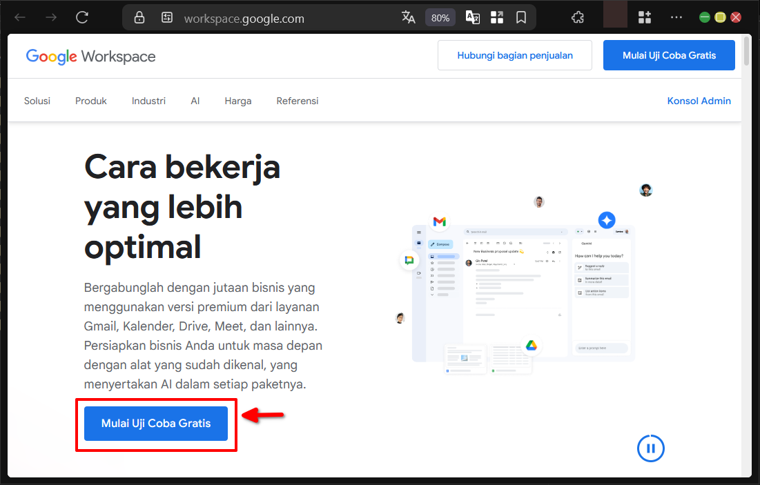The height and width of the screenshot is (485, 760).
Task: Reload the page with the refresh icon
Action: pyautogui.click(x=82, y=18)
